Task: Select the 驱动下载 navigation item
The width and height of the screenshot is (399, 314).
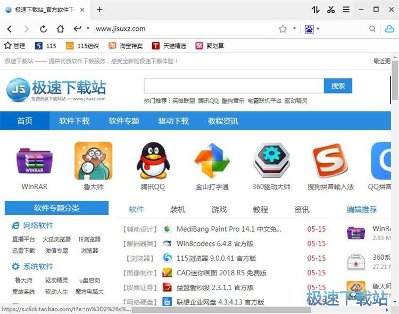Action: pos(173,121)
